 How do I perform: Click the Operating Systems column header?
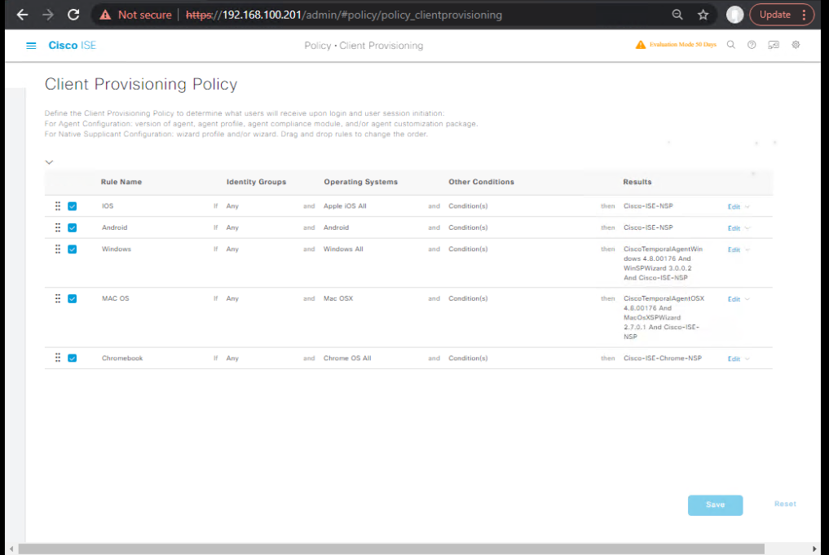pos(361,182)
